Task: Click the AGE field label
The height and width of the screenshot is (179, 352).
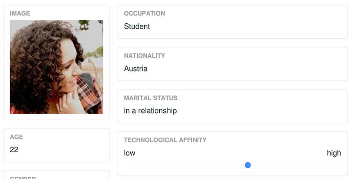Action: tap(16, 137)
